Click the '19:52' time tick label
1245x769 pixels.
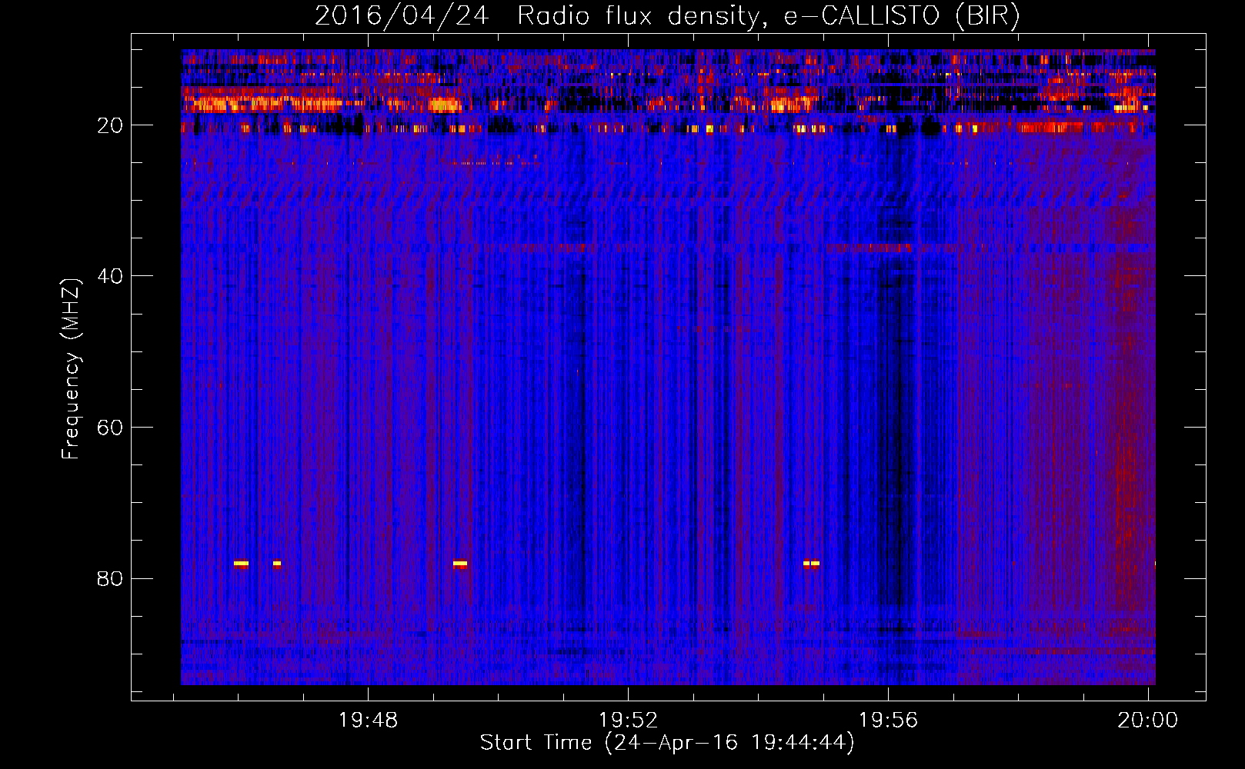click(x=629, y=721)
